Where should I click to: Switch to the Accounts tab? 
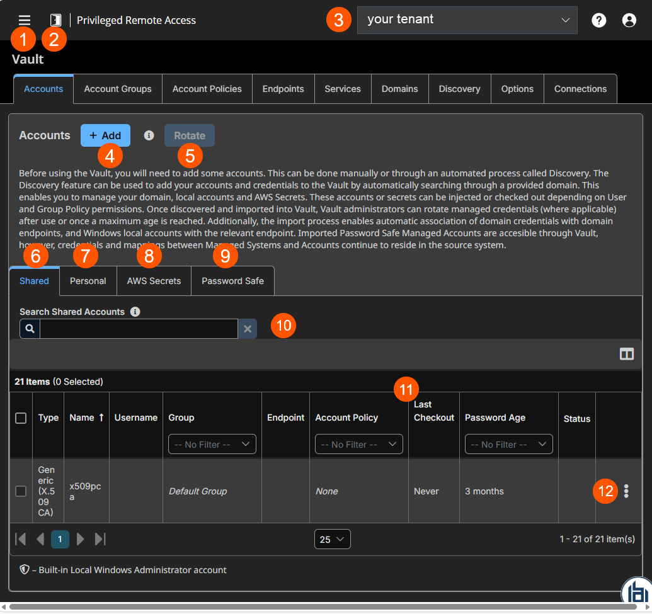43,89
